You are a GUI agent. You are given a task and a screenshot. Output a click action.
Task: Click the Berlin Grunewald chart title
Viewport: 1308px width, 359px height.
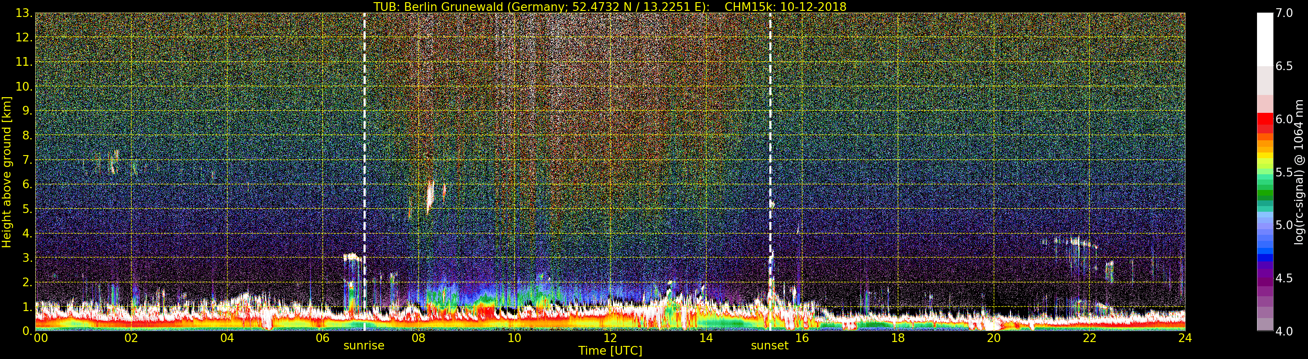coord(610,7)
